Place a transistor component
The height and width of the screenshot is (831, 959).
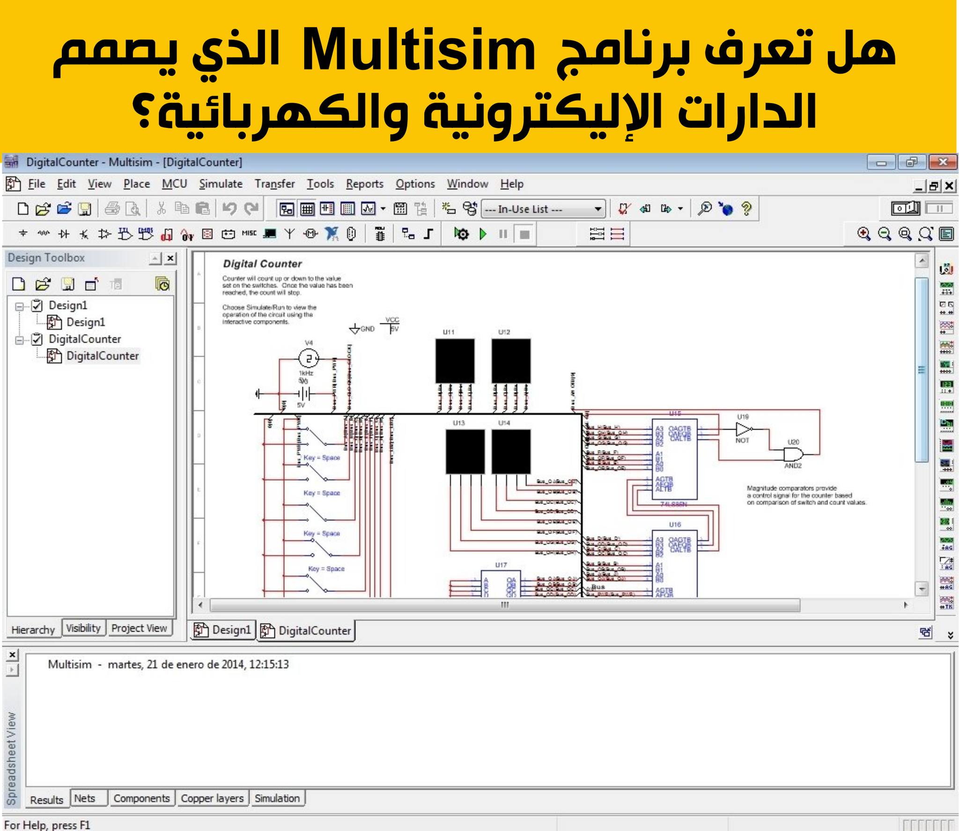(84, 234)
